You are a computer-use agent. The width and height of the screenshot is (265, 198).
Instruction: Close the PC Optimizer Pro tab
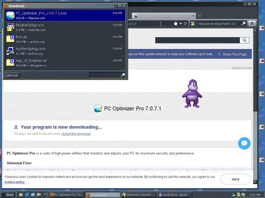pos(193,16)
